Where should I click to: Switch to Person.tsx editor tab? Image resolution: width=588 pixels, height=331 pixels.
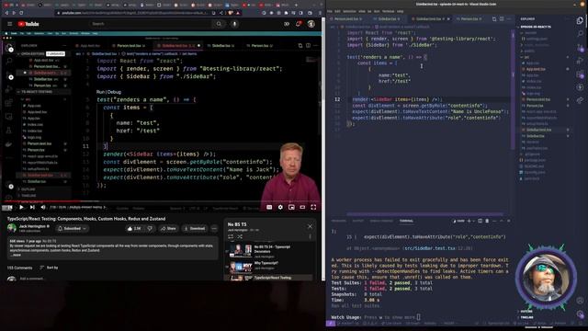pos(469,18)
